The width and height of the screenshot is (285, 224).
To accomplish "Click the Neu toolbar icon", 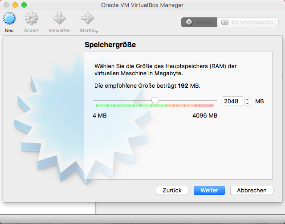I will 9,18.
